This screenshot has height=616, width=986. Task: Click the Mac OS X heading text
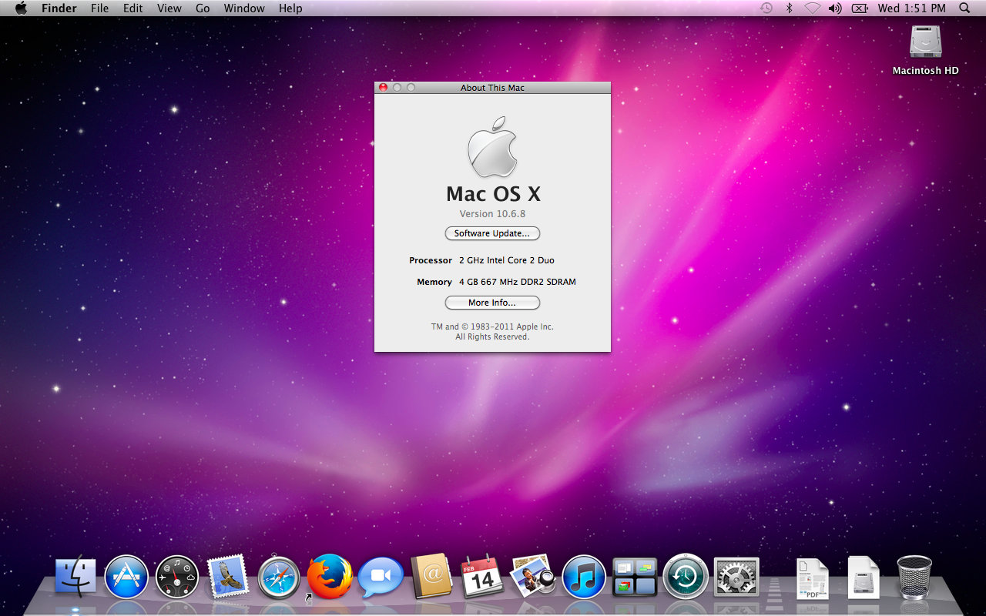point(493,193)
